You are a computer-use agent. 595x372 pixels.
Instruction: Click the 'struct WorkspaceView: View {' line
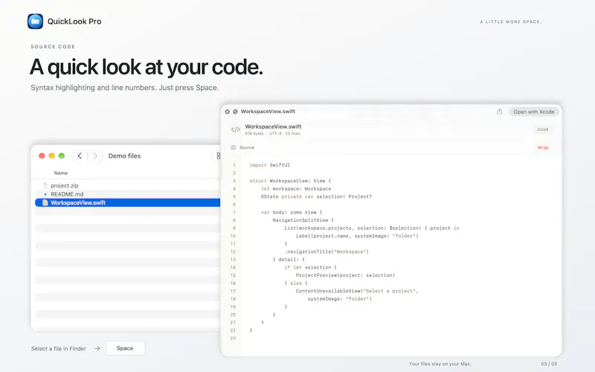(x=290, y=181)
